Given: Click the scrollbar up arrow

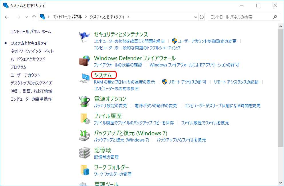Looking at the screenshot, I should click(x=281, y=27).
